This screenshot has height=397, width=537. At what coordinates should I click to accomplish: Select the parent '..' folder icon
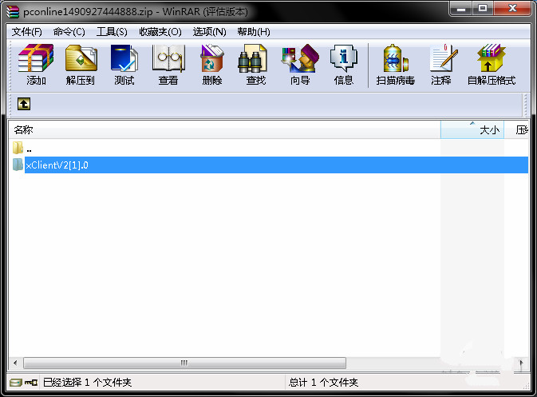point(18,148)
